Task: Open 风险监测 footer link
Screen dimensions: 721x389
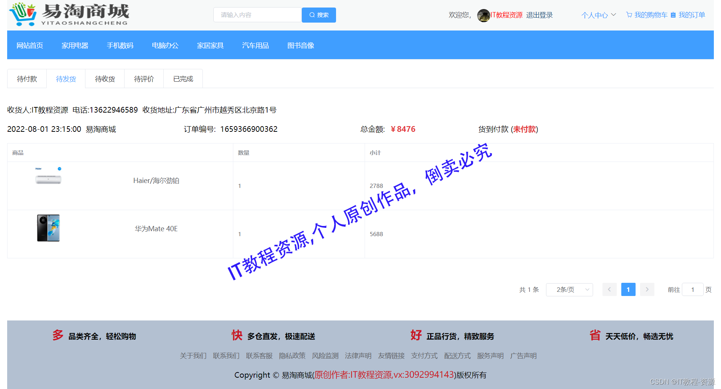Action: (325, 356)
